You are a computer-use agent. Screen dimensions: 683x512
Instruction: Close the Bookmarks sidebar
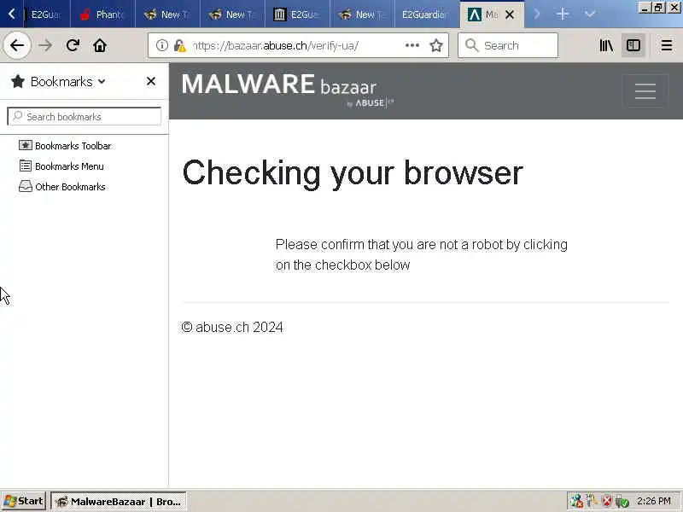pyautogui.click(x=151, y=81)
